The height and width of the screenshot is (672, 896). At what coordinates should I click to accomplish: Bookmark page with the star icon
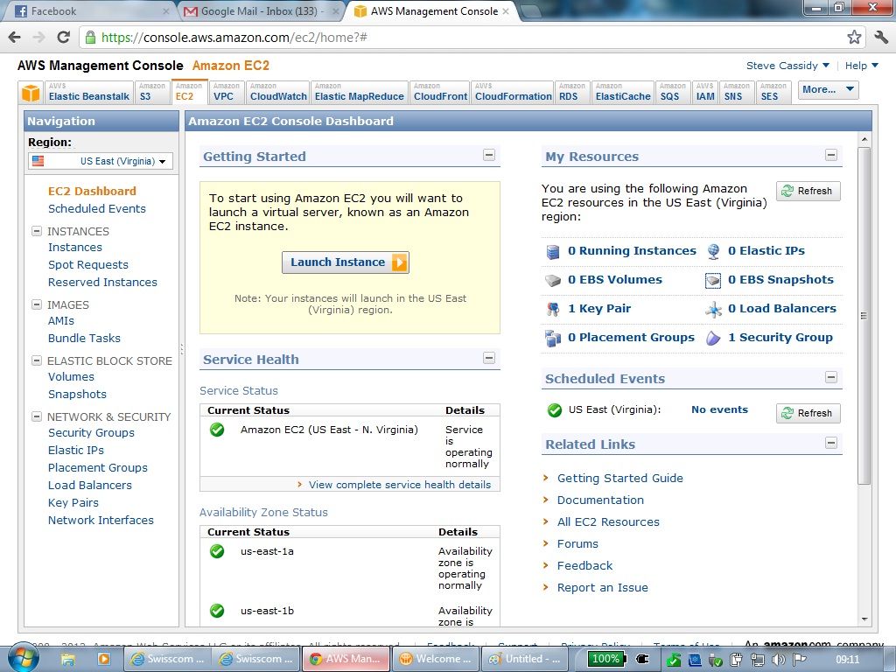point(854,37)
